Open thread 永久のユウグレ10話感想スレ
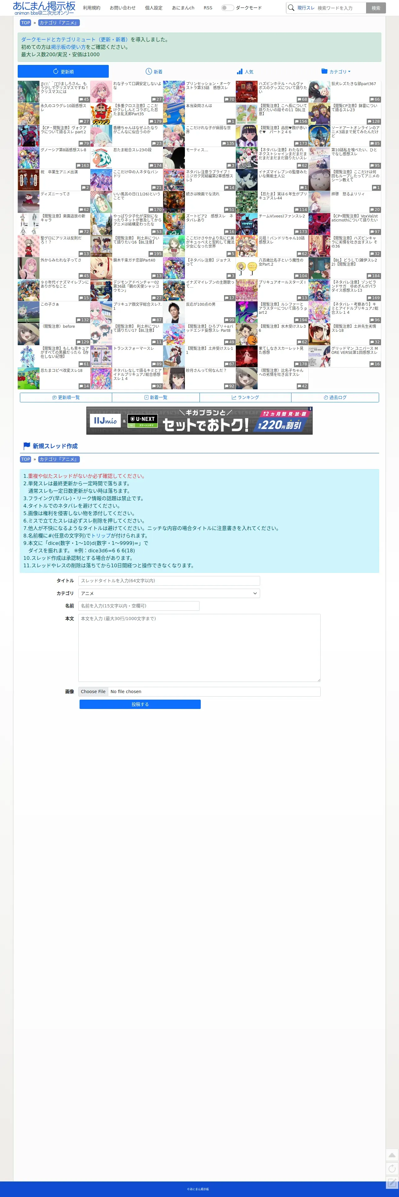The width and height of the screenshot is (399, 1197). coord(64,108)
